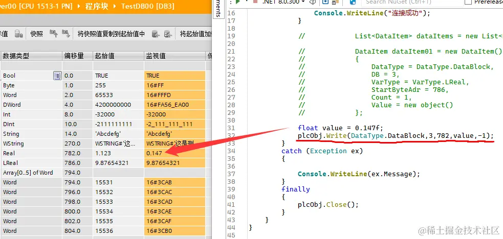Click commented line 'DB = 3,'
Image resolution: width=503 pixels, height=239 pixels.
coord(385,74)
